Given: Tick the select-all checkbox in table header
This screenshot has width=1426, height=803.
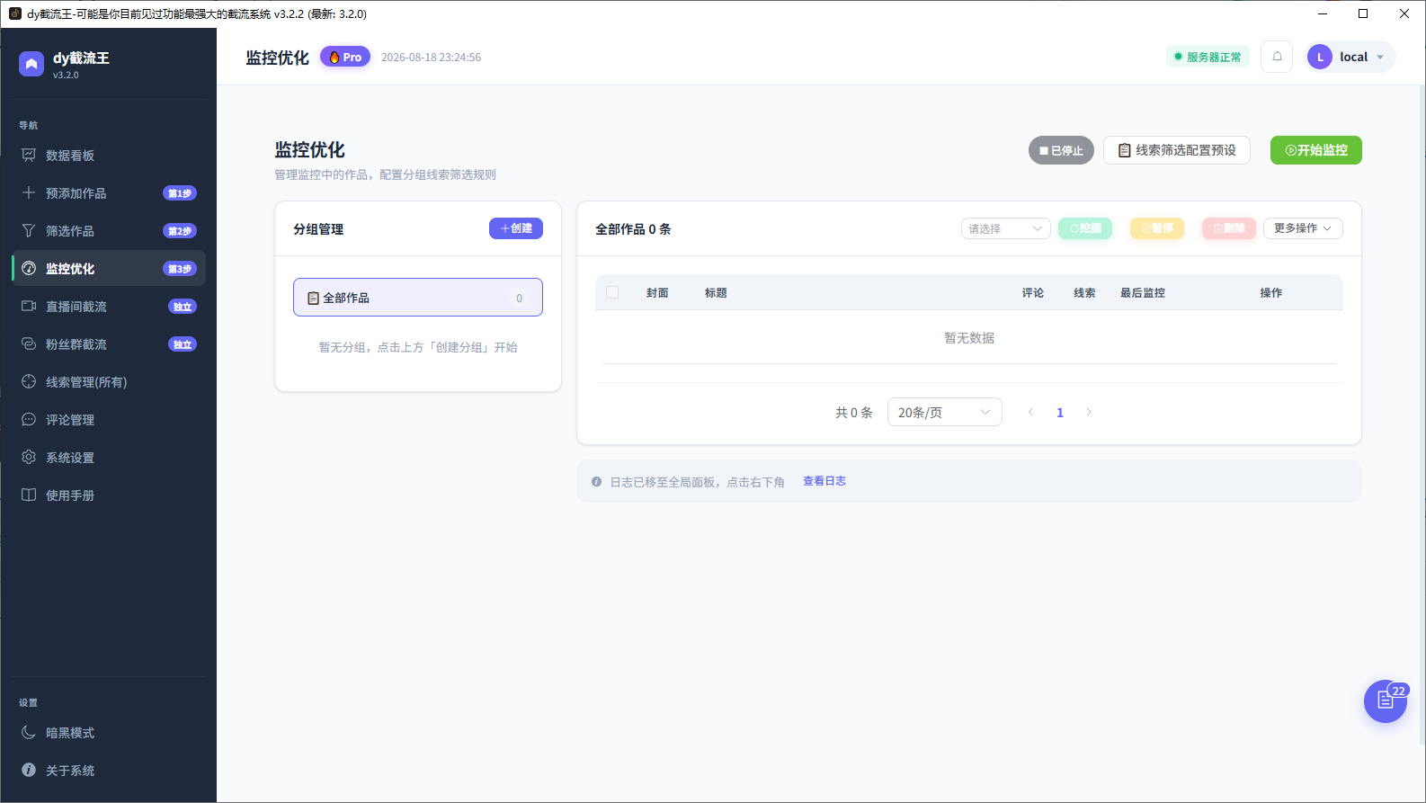Looking at the screenshot, I should click(x=612, y=292).
